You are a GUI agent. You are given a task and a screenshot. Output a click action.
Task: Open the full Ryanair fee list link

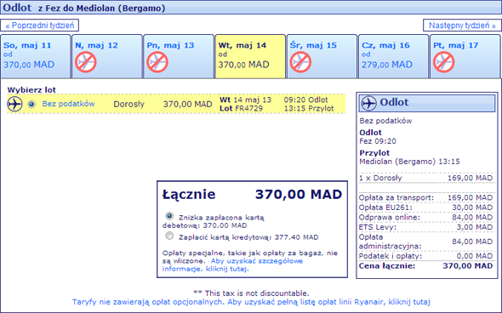point(251,302)
